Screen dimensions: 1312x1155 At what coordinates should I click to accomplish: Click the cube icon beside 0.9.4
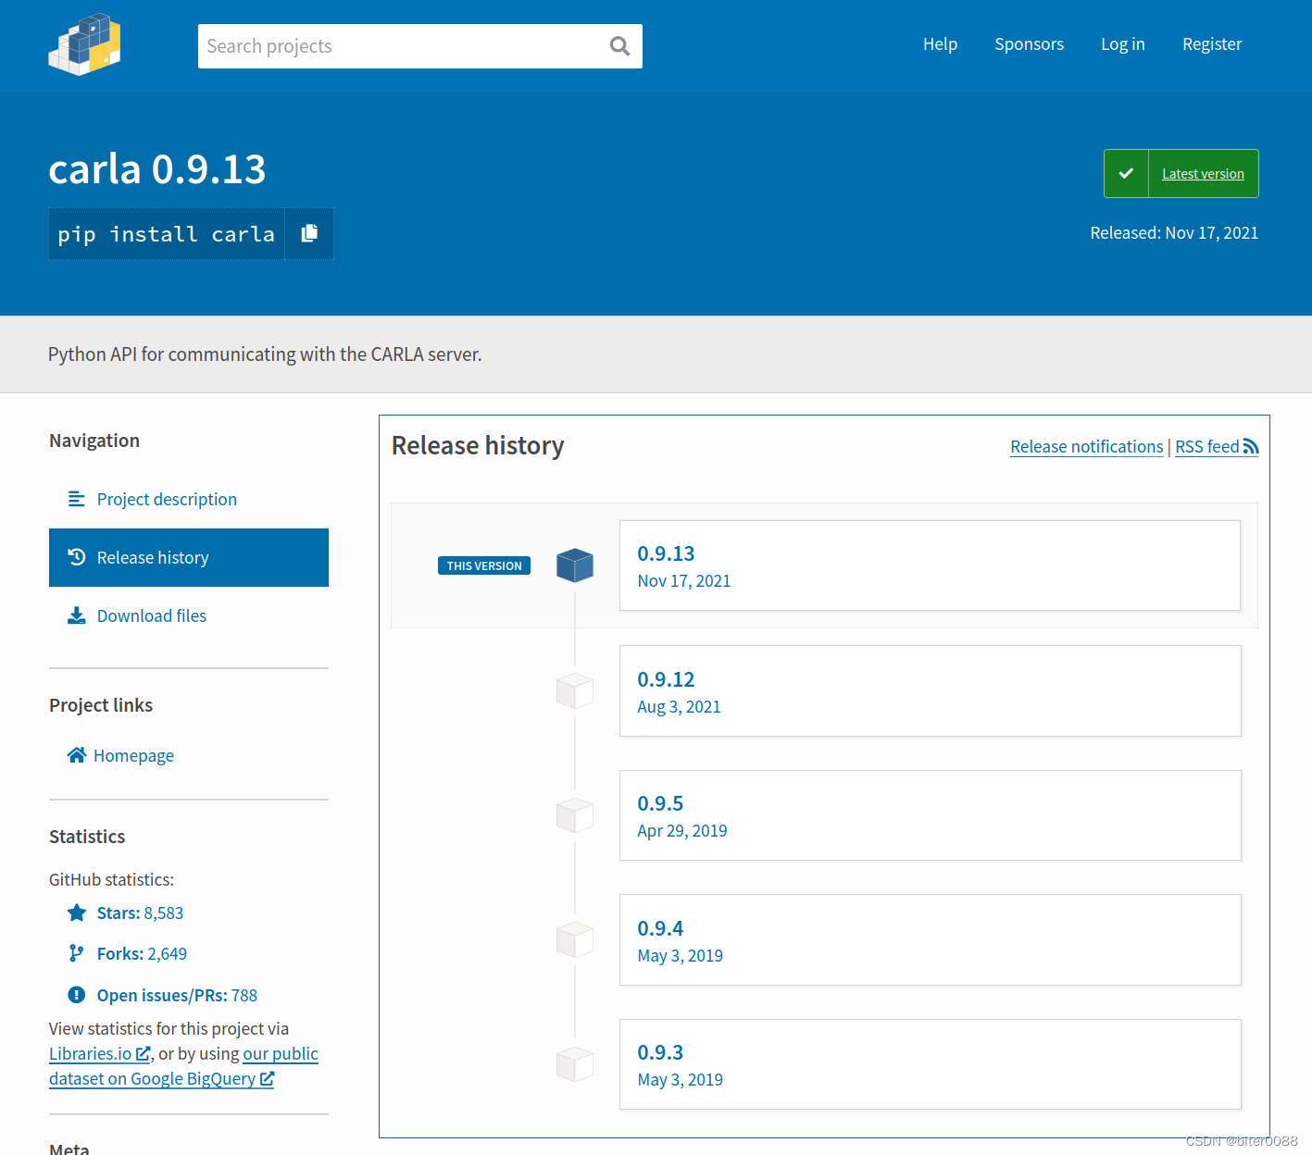[x=575, y=939]
